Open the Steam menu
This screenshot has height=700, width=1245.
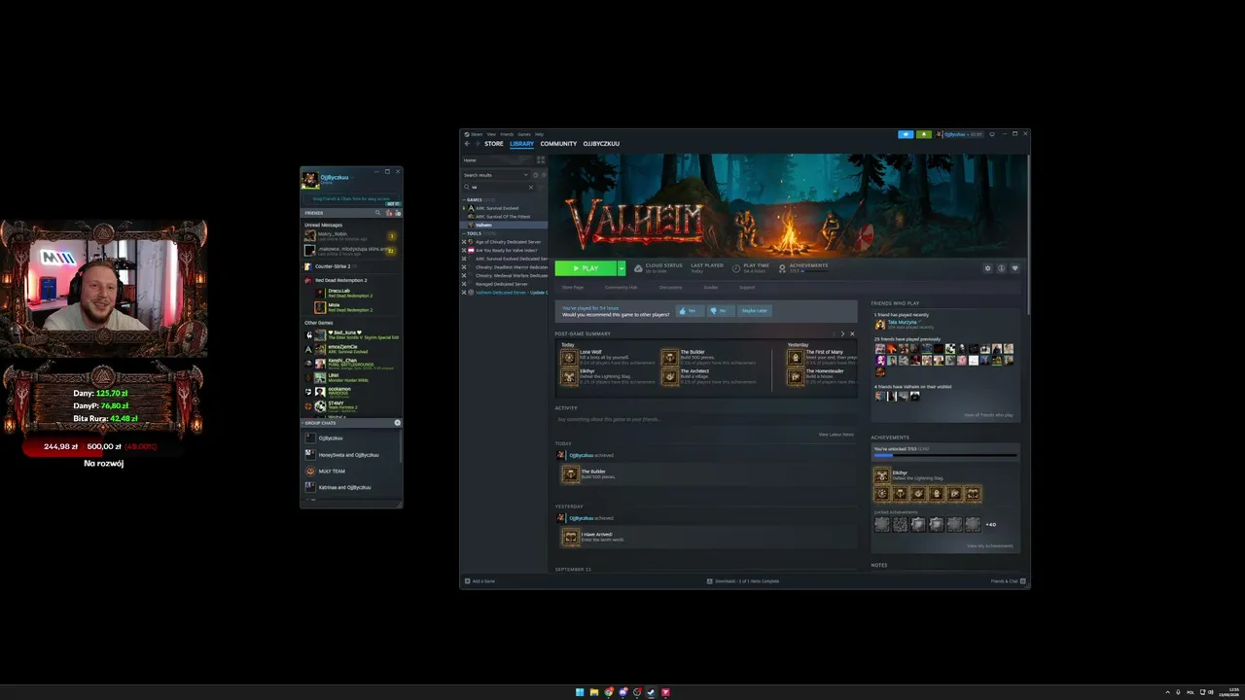click(477, 134)
